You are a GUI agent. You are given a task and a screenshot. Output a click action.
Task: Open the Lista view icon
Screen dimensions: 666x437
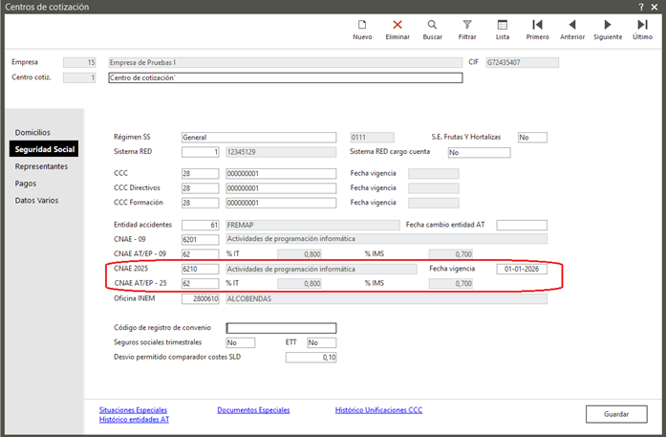[503, 29]
